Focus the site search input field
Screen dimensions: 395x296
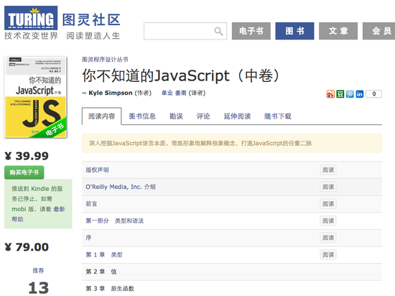185,31
